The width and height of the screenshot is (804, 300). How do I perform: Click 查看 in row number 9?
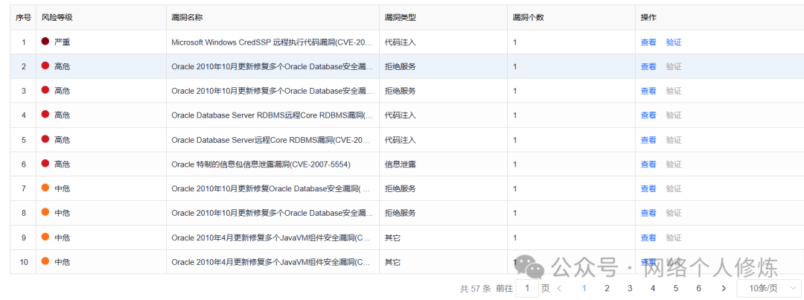coord(648,237)
